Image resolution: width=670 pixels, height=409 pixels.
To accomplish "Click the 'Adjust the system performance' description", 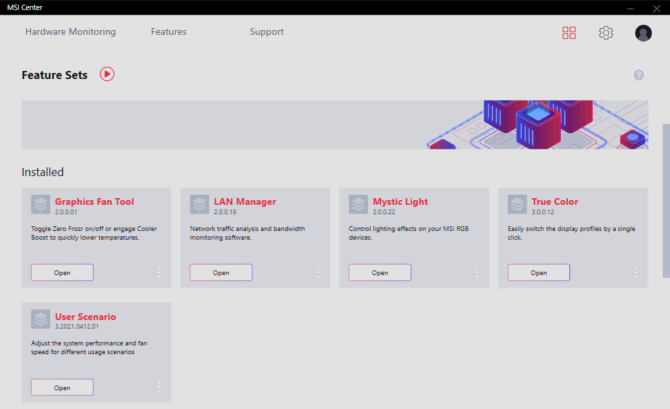I will click(89, 347).
